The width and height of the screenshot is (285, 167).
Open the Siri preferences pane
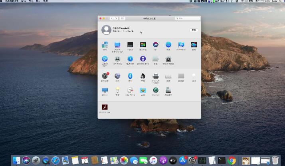coord(156,45)
